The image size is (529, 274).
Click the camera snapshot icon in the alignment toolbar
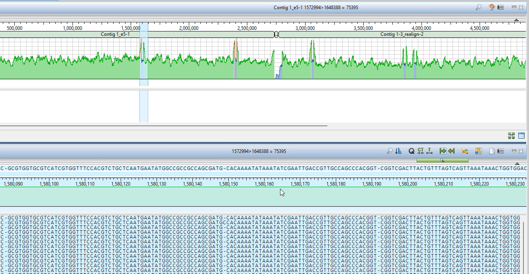[501, 151]
